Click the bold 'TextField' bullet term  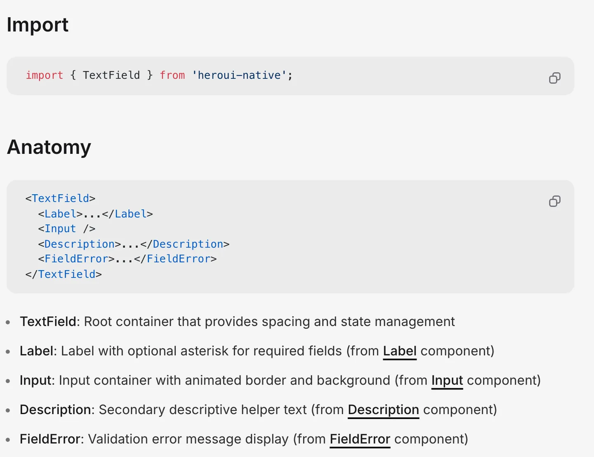pos(48,321)
